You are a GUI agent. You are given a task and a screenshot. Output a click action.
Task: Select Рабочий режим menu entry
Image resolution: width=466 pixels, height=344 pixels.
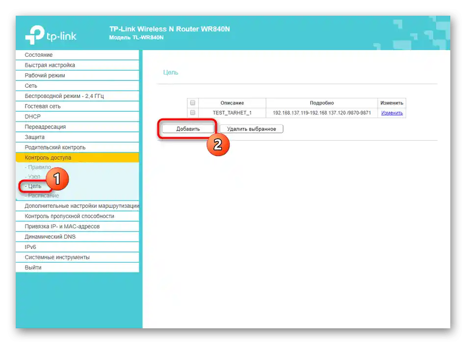tap(78, 75)
